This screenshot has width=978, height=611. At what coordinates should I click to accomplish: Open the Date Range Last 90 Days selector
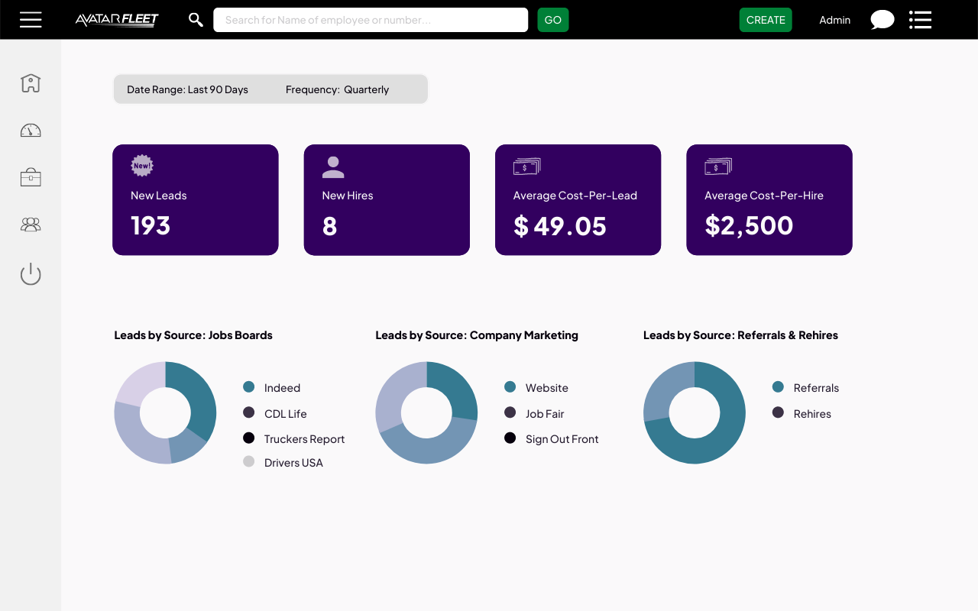[187, 89]
